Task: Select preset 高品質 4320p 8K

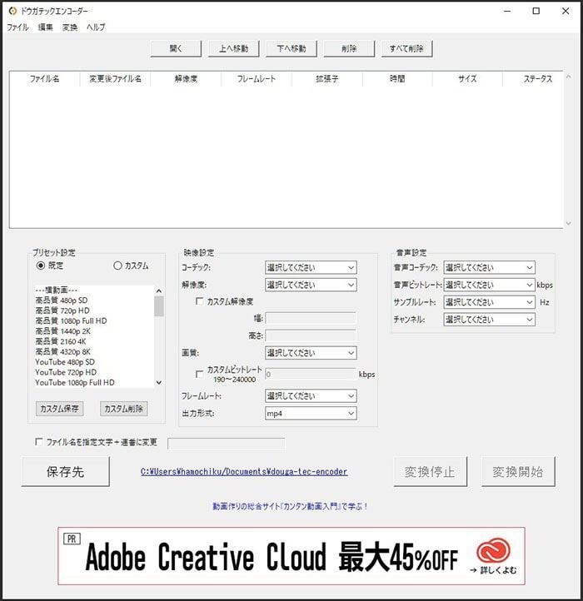Action: coord(63,352)
